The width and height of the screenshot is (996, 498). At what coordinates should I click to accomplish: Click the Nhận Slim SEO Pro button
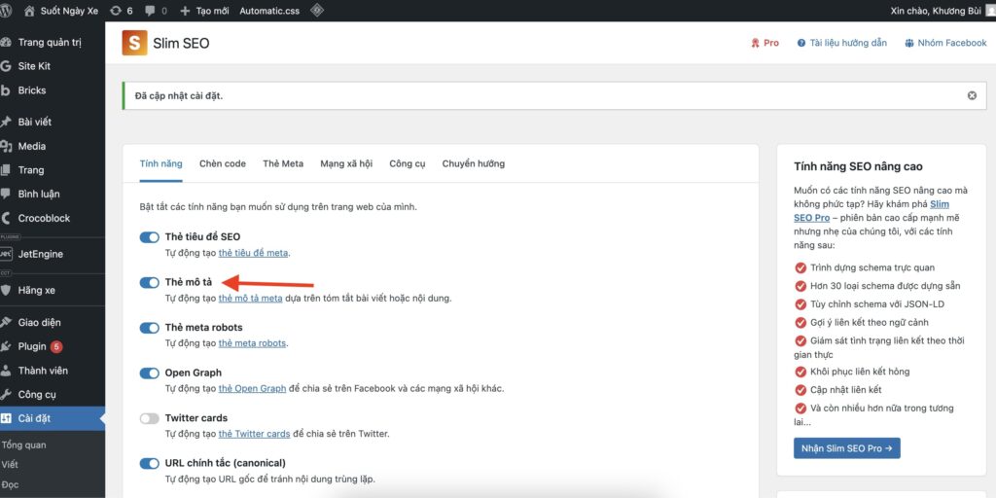point(847,448)
